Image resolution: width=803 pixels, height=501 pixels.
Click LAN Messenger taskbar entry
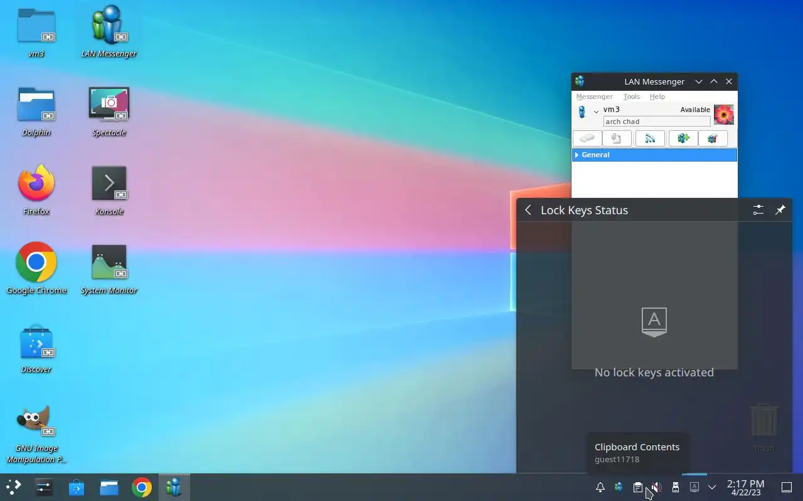[x=174, y=487]
